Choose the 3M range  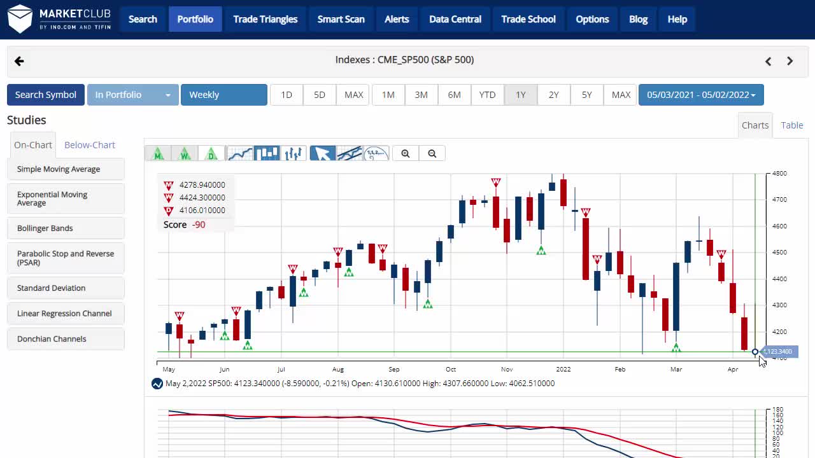(422, 95)
